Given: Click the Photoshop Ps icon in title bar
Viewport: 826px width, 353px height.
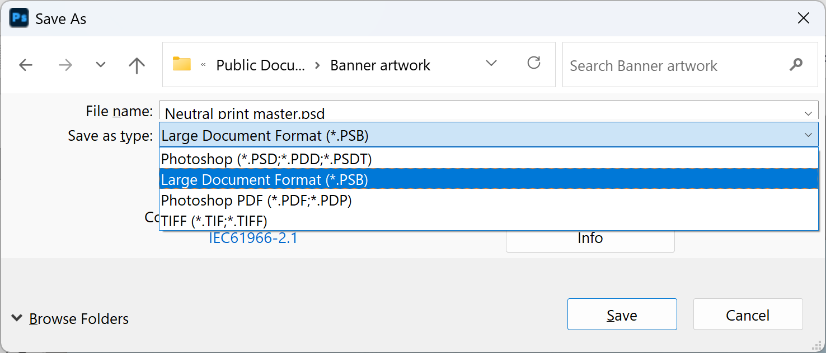Looking at the screenshot, I should [19, 18].
